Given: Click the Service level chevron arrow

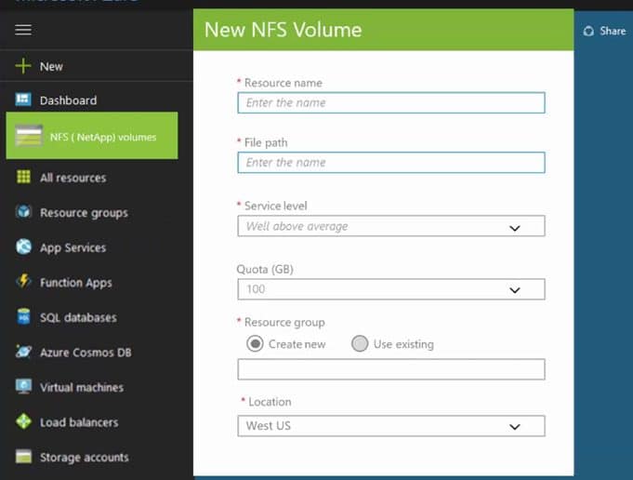Looking at the screenshot, I should pos(515,228).
